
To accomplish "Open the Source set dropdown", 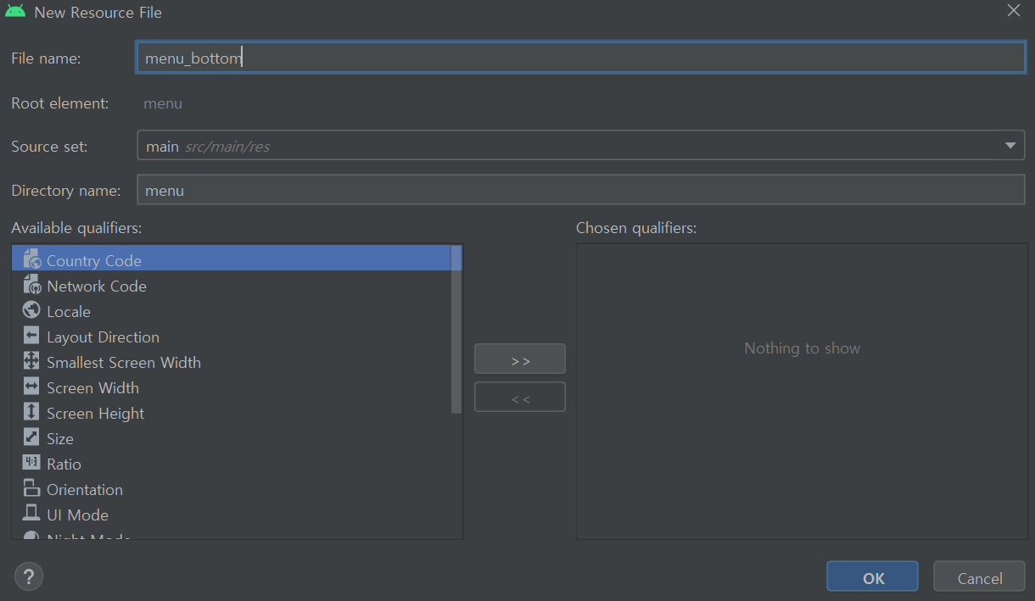I will [x=580, y=145].
